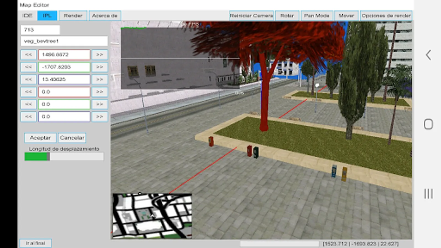Increase the blue-bordered rotation 0.0

[100, 117]
